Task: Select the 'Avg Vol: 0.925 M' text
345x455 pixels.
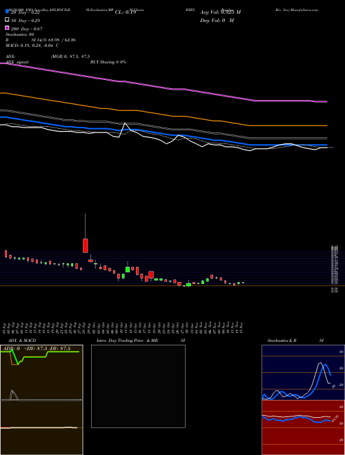Action: [220, 12]
